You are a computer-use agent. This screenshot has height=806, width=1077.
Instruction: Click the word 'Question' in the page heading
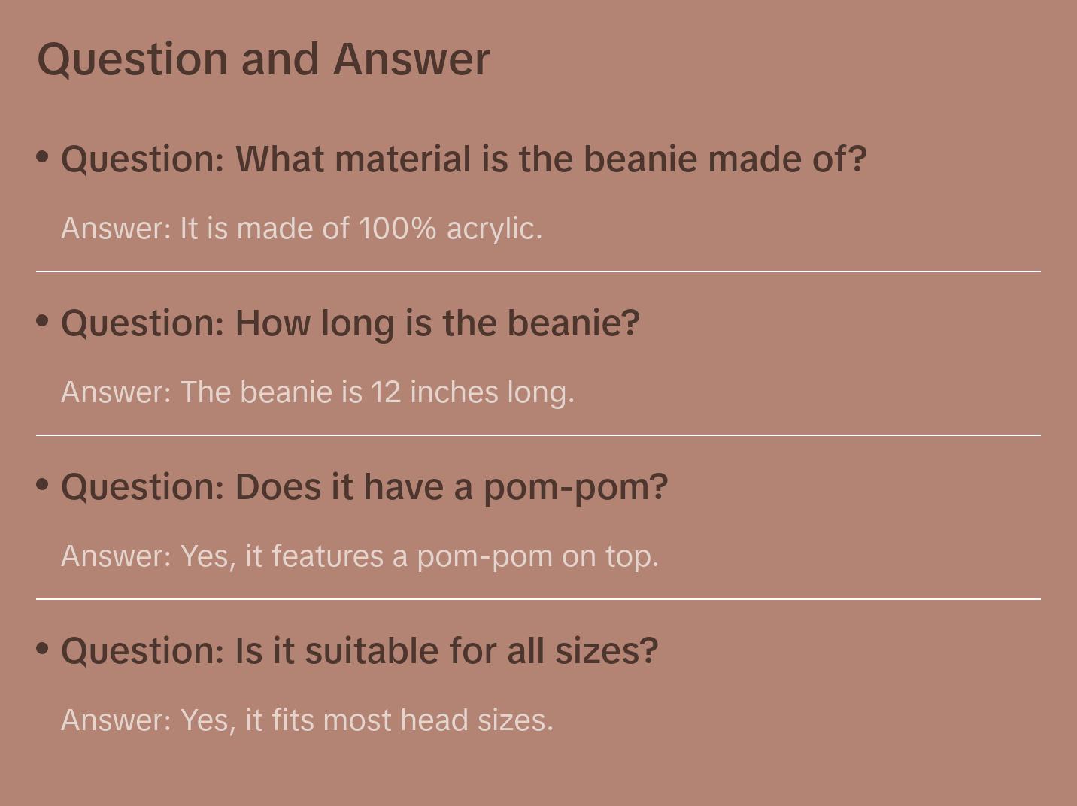click(132, 59)
